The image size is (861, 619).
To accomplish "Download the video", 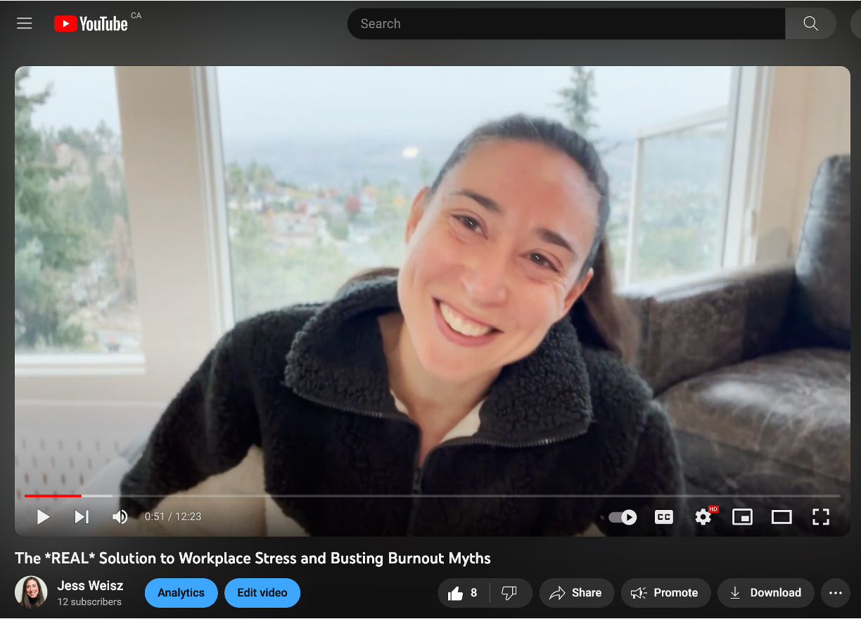I will click(765, 593).
